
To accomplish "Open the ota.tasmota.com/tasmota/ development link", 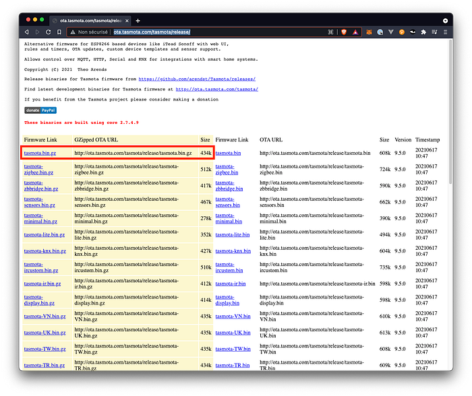I will (x=216, y=90).
